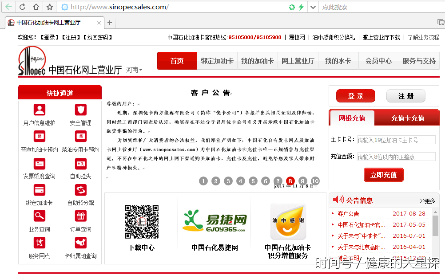This screenshot has width=445, height=275.
Task: Open the search engine dropdown arrow
Action: (313, 7)
